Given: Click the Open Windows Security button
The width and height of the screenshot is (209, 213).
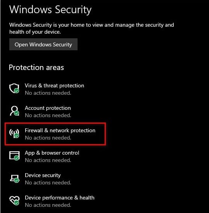Looking at the screenshot, I should pos(43,44).
